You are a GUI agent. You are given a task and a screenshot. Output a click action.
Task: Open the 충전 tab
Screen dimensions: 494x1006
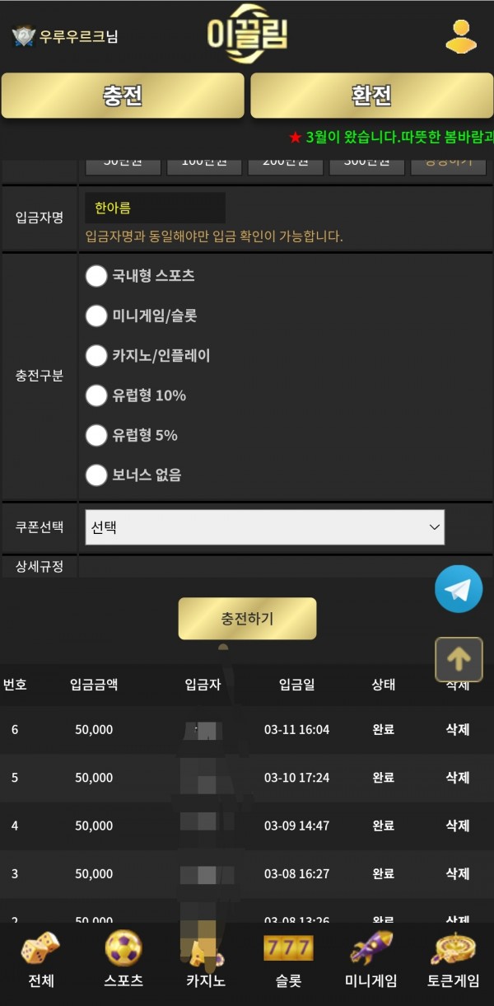(x=123, y=96)
